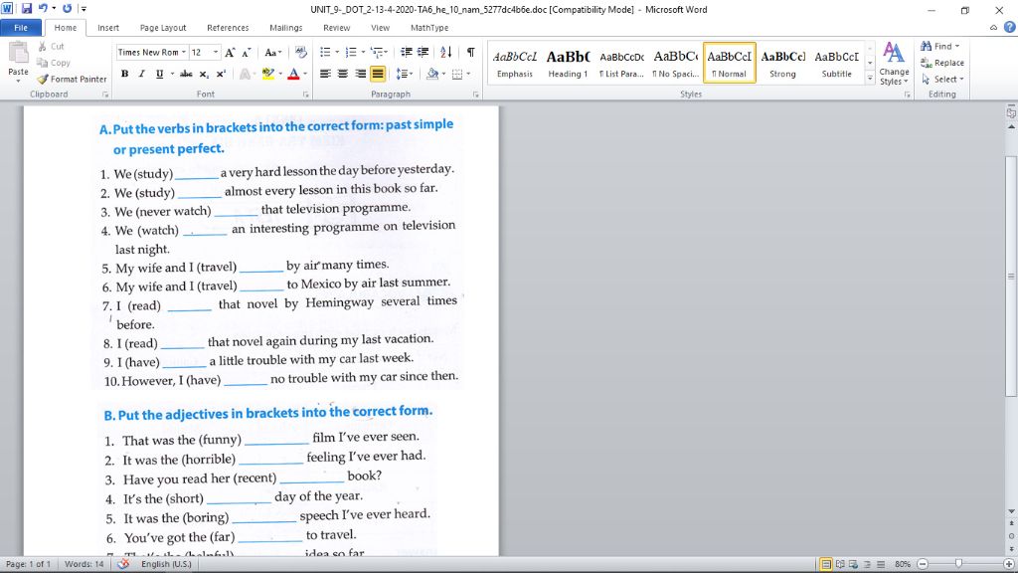The width and height of the screenshot is (1018, 573).
Task: Click the spelling check icon in status bar
Action: tap(122, 564)
